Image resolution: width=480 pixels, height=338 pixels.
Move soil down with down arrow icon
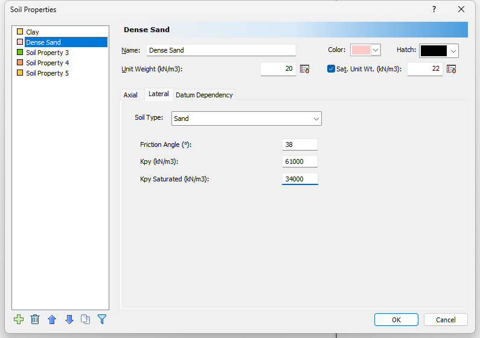pyautogui.click(x=69, y=319)
